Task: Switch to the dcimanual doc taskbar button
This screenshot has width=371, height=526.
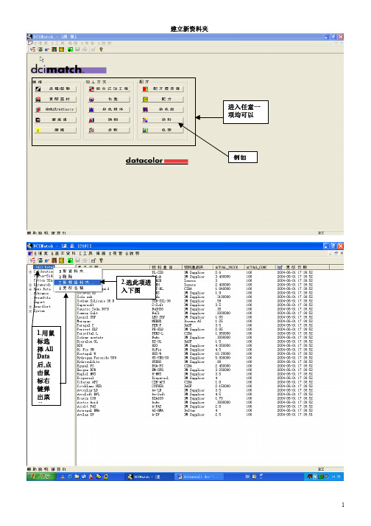Action: click(x=199, y=477)
